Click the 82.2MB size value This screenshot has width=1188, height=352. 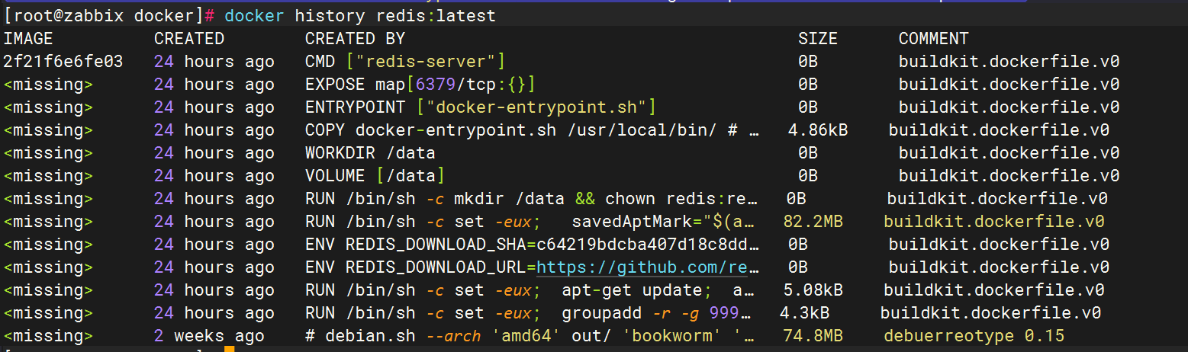coord(813,222)
